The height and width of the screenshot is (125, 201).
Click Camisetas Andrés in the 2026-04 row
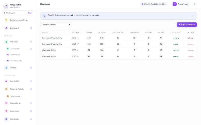(x=49, y=56)
